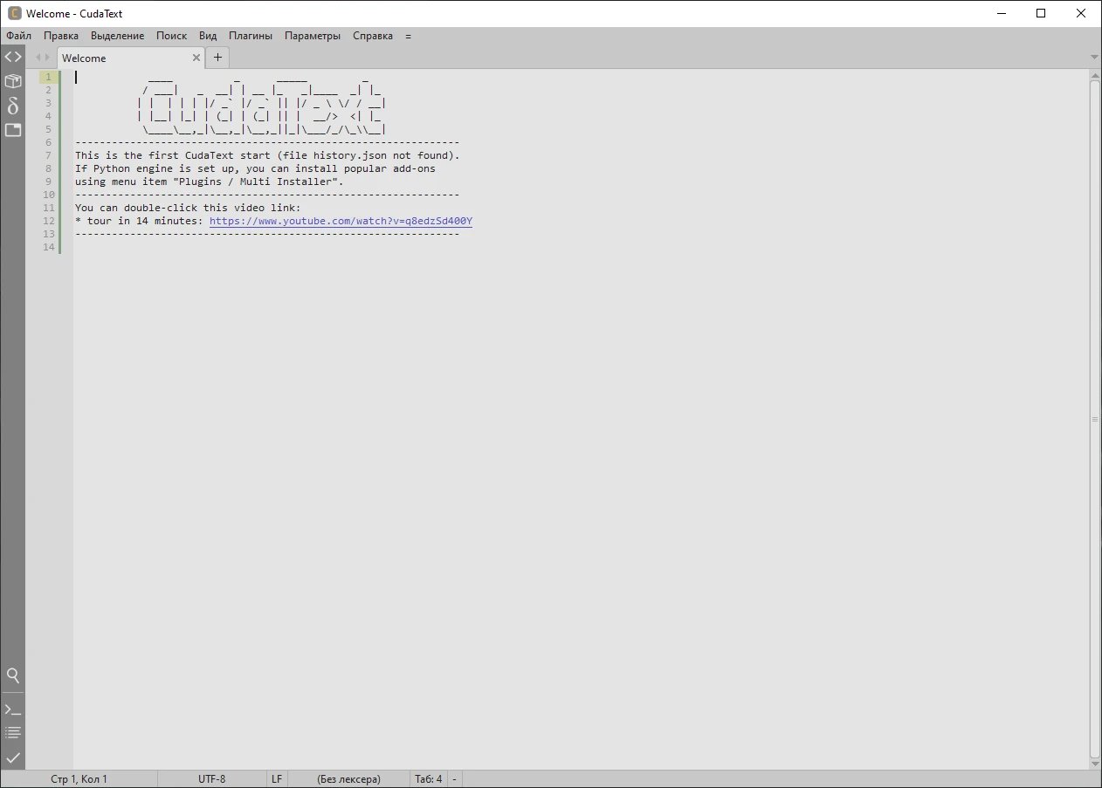This screenshot has width=1102, height=788.
Task: Open the Snippets delta sidebar icon
Action: [12, 106]
